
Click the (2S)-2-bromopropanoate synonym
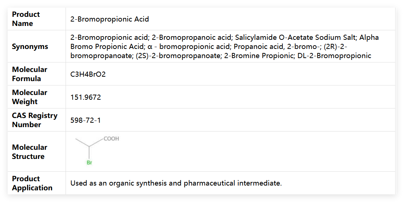[178, 56]
